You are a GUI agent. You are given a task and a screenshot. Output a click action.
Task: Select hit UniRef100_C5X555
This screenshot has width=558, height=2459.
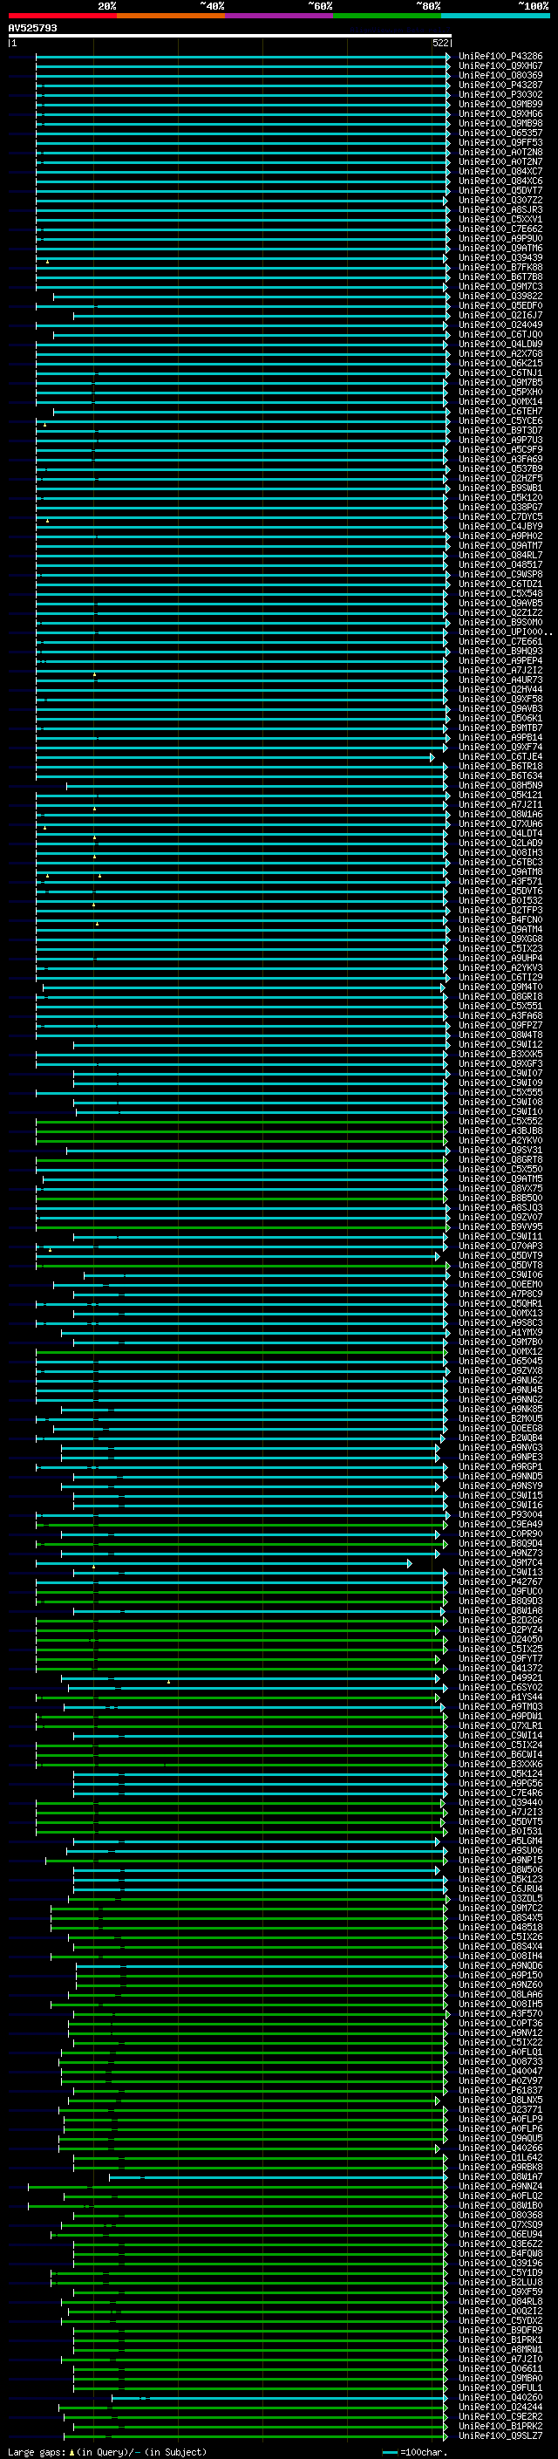click(500, 1093)
